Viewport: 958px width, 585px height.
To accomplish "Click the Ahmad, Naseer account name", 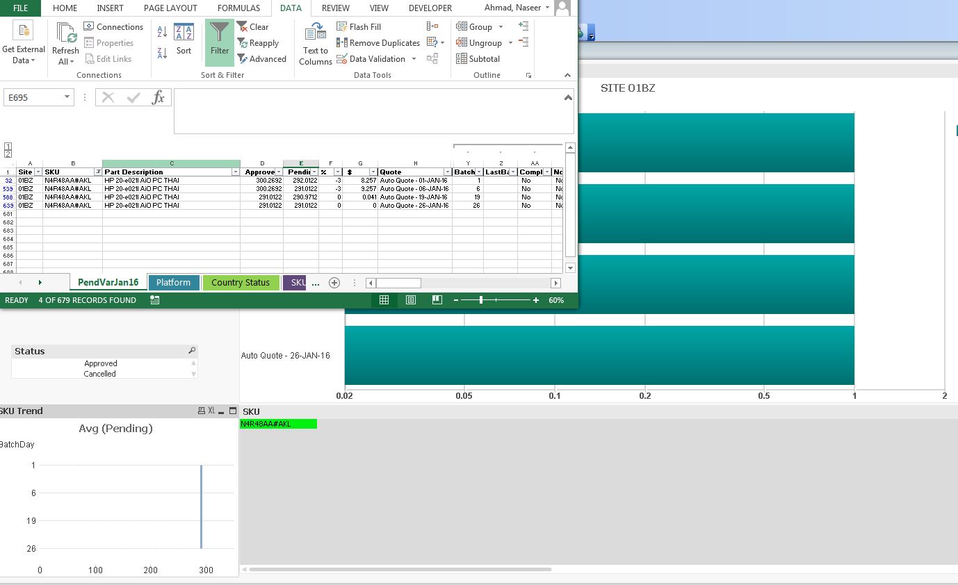I will coord(512,8).
